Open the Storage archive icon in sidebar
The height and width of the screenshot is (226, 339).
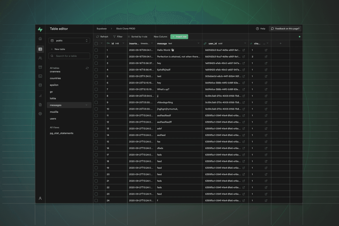click(40, 67)
